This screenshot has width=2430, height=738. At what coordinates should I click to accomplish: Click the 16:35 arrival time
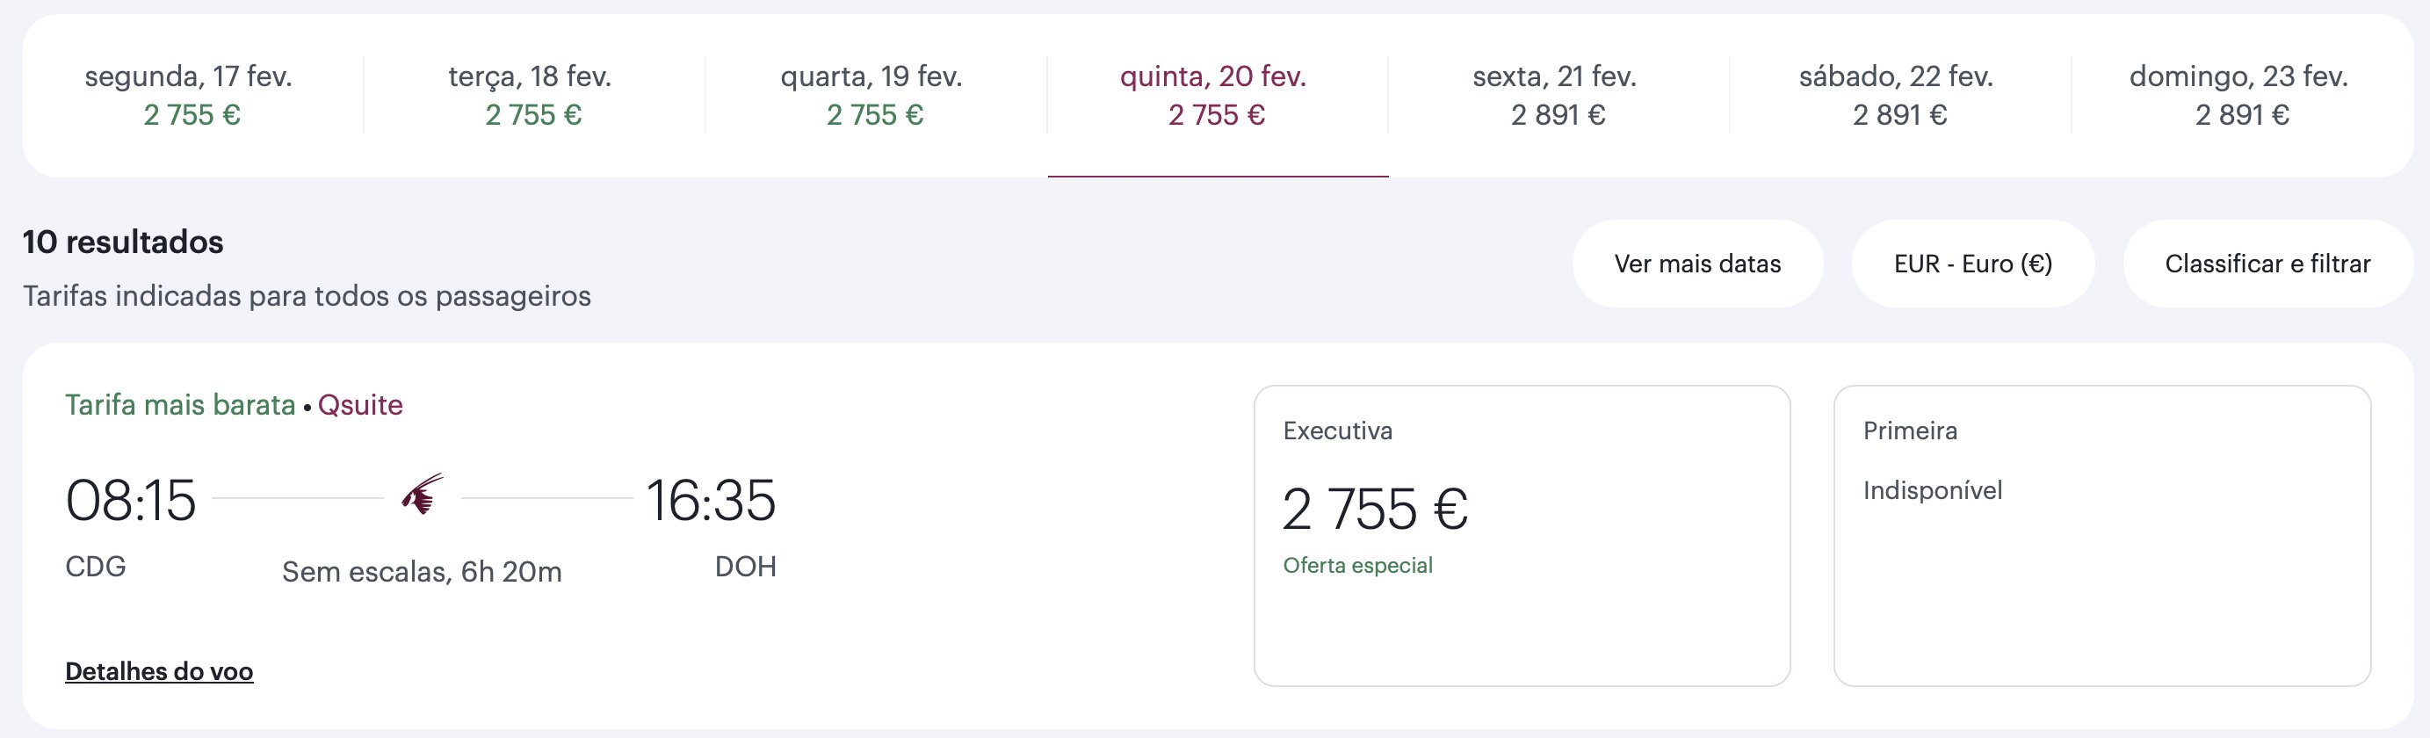[712, 500]
